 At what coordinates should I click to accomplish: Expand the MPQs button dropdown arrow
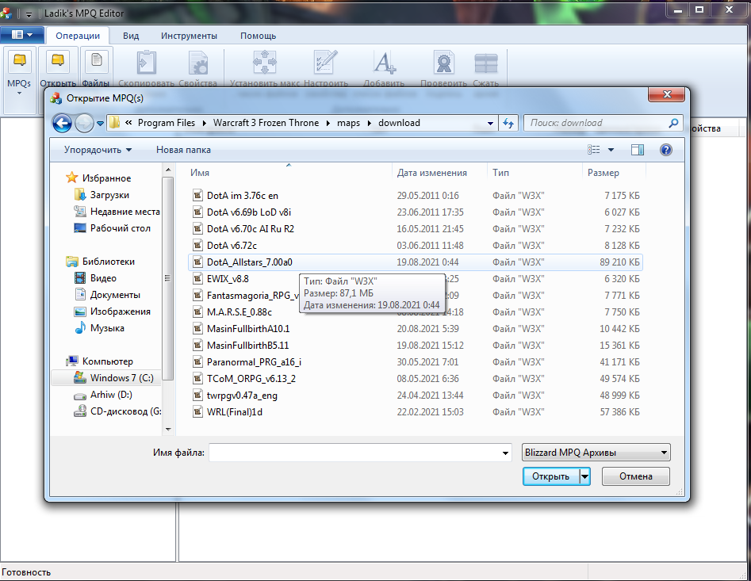tap(19, 94)
